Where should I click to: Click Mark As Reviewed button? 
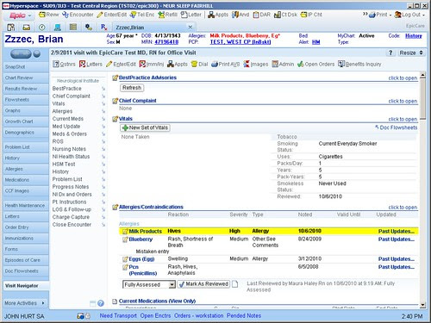[203, 284]
